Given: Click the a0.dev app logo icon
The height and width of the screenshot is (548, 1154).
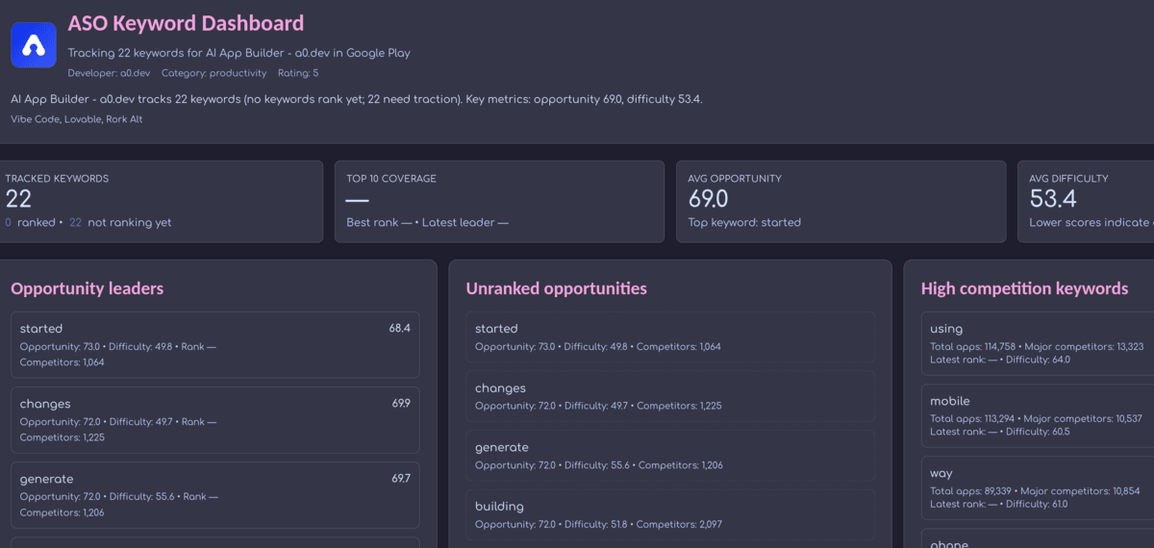Looking at the screenshot, I should [x=34, y=44].
